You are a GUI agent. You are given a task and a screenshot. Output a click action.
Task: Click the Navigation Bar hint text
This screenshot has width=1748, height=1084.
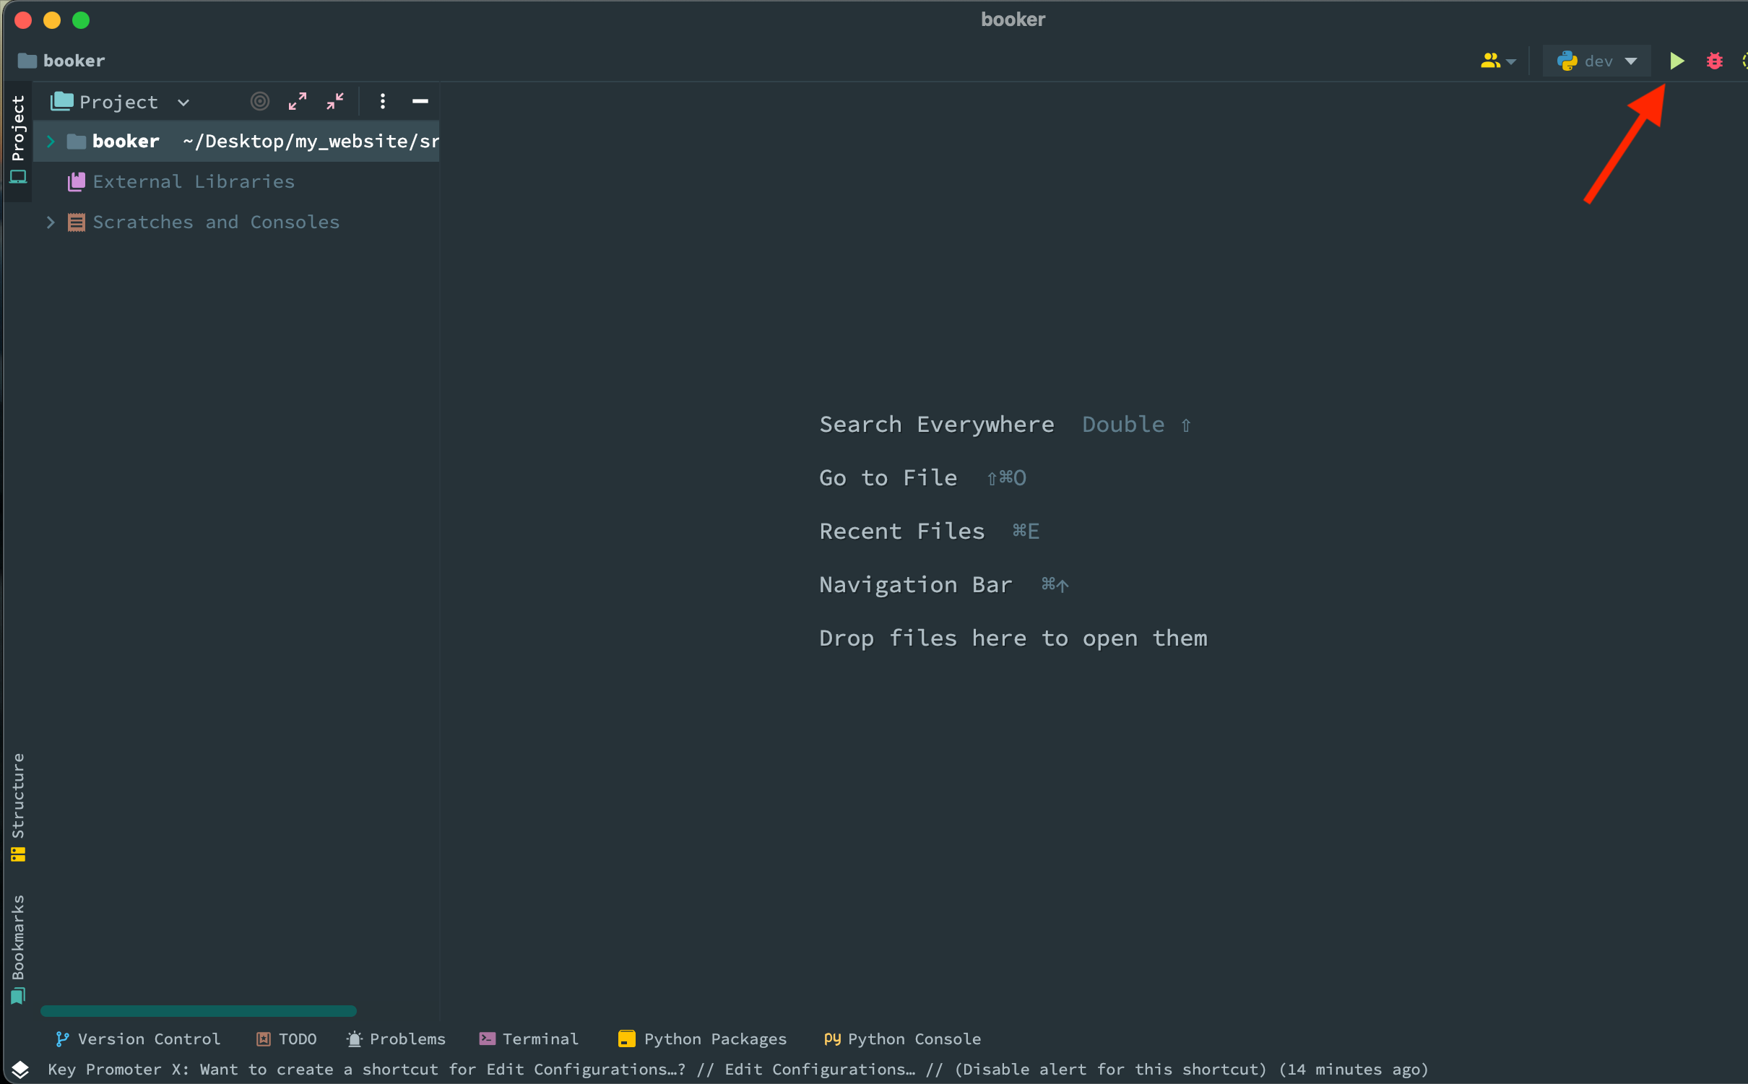(916, 585)
